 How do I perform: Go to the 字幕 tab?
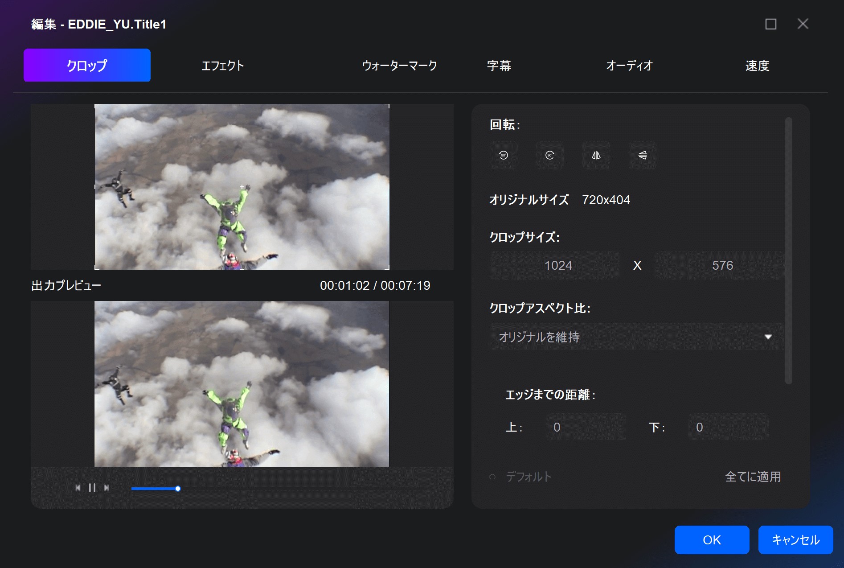pos(499,66)
